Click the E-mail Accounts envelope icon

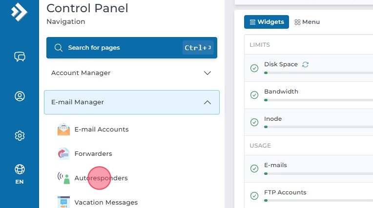pyautogui.click(x=63, y=130)
